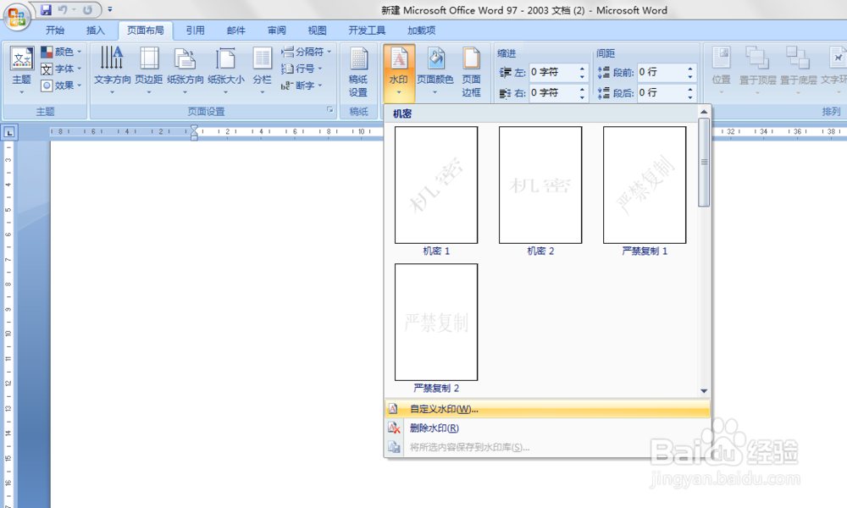Increase 段前 spacing spinner up
847x508 pixels.
(689, 69)
